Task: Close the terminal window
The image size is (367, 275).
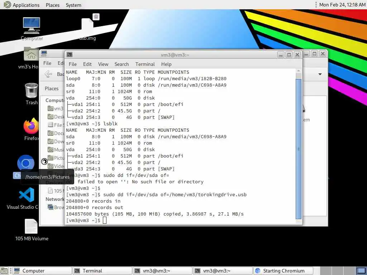Action: (x=297, y=55)
